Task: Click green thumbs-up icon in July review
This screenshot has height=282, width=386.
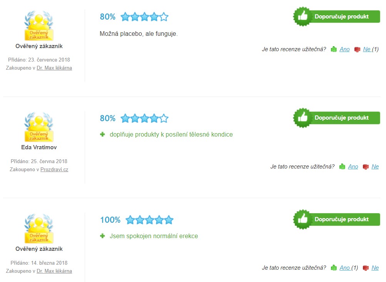Action: 334,49
